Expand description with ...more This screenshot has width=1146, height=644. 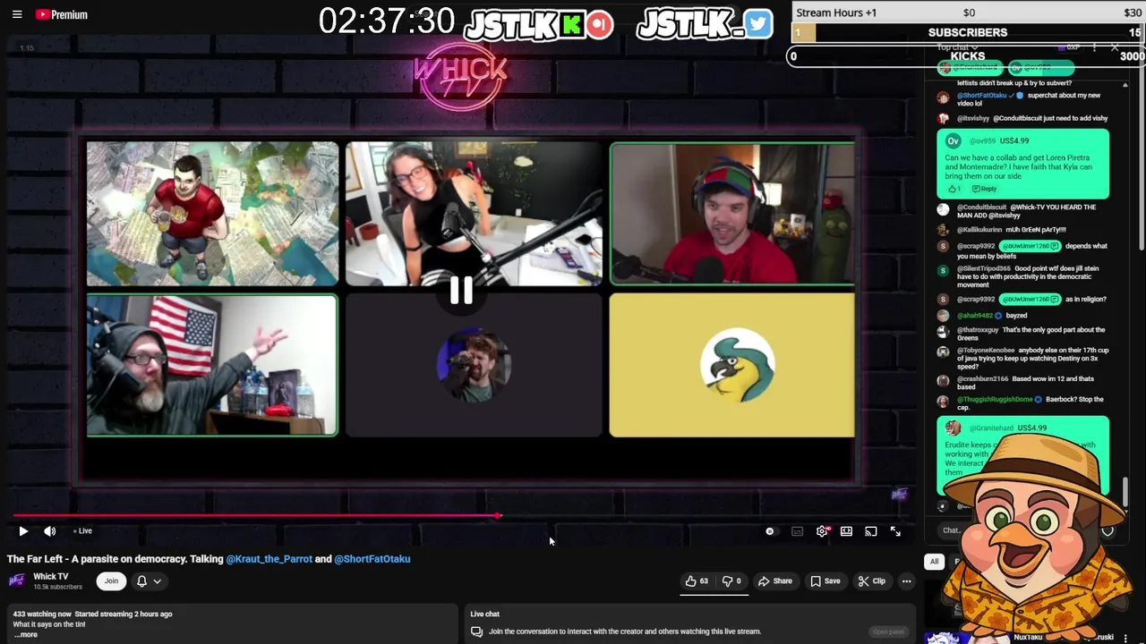[x=25, y=635]
